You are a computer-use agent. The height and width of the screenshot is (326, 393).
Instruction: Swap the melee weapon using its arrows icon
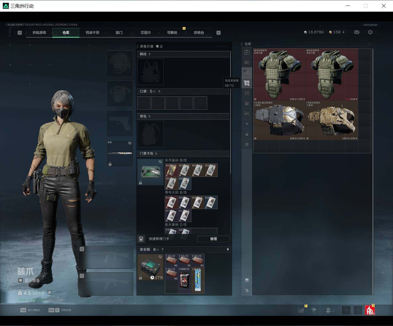pyautogui.click(x=130, y=143)
